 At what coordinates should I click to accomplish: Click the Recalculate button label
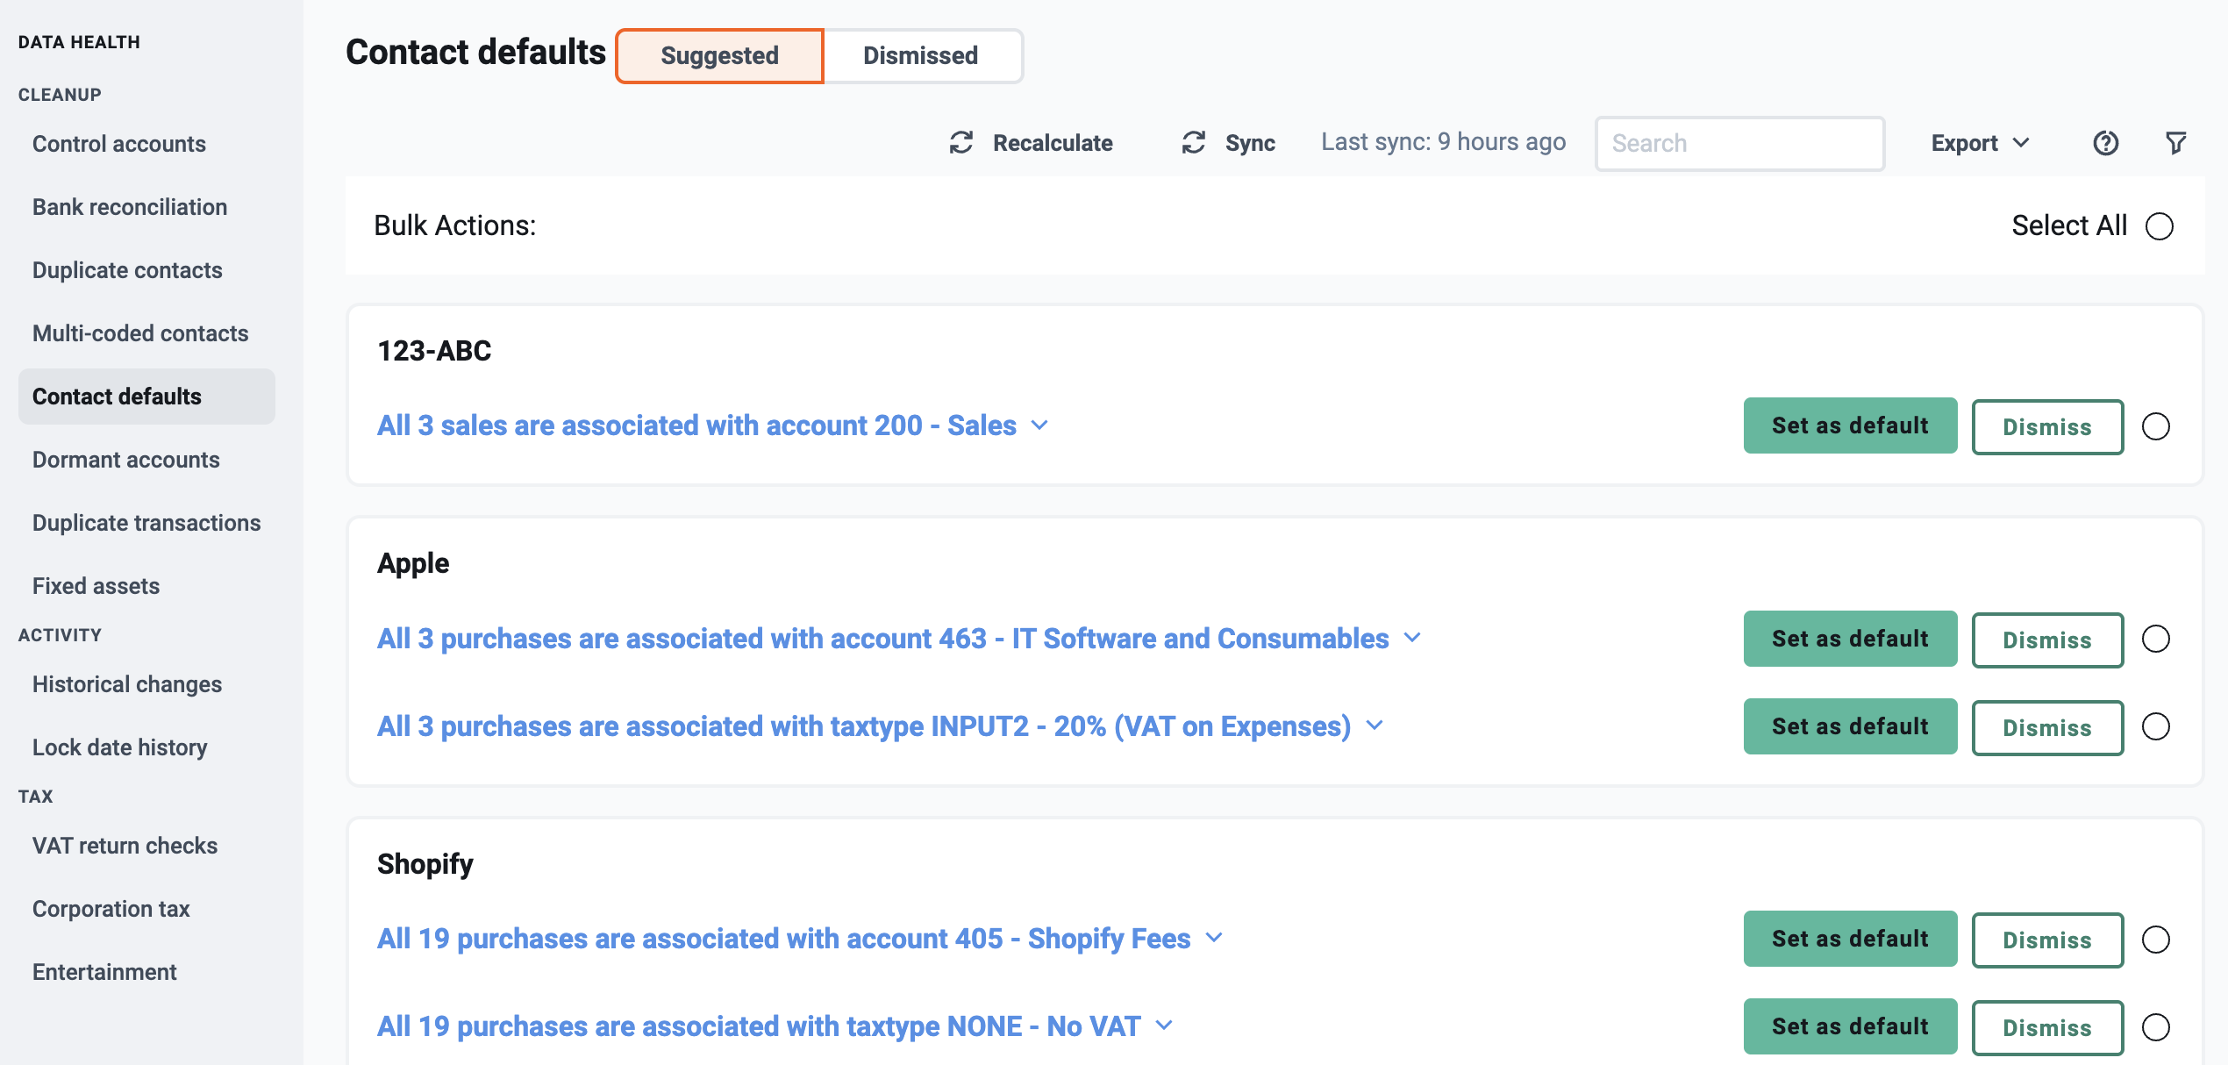click(1053, 143)
